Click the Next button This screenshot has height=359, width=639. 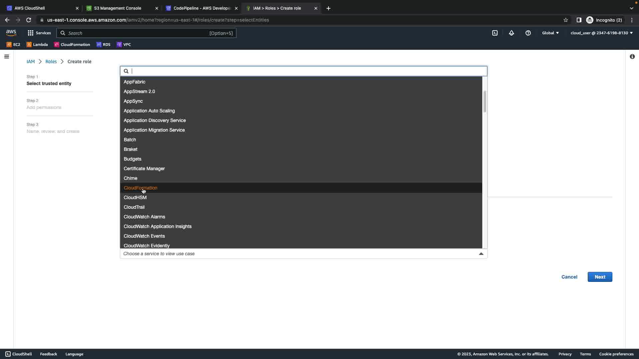(600, 277)
